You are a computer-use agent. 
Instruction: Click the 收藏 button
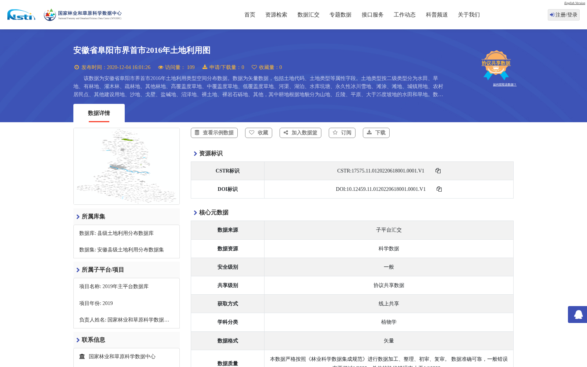(x=259, y=133)
